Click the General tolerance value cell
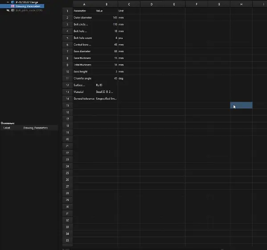This screenshot has height=250, width=267. 107,99
